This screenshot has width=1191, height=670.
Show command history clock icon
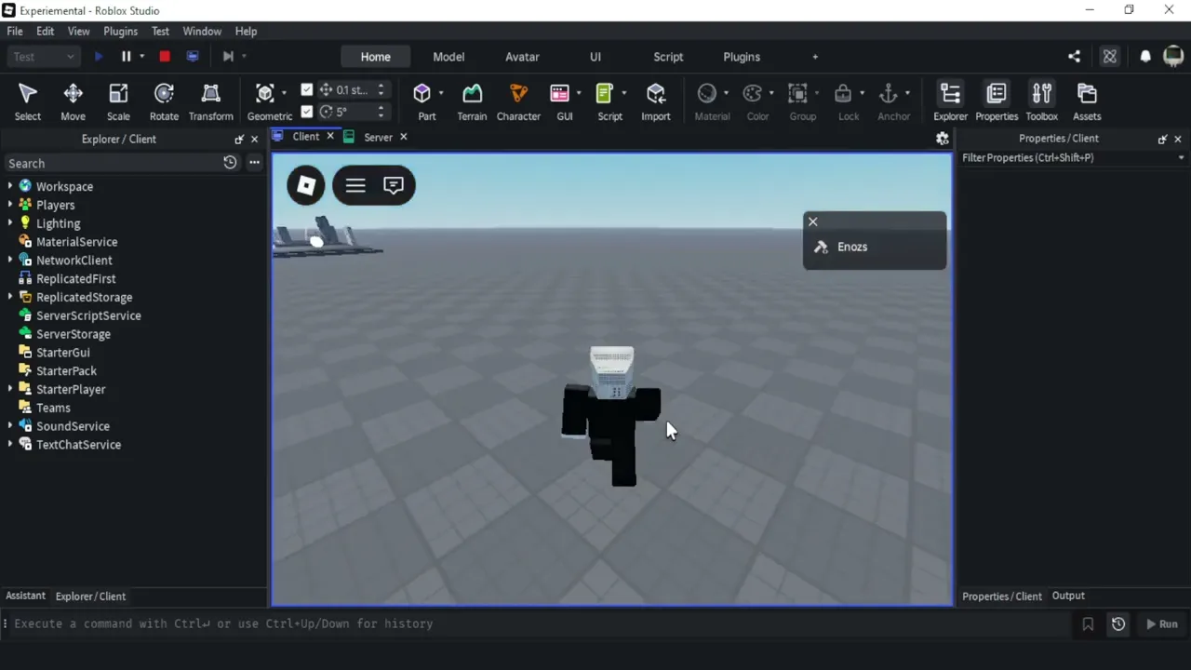coord(1118,624)
